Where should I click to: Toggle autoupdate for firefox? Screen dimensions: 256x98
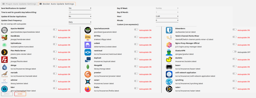136,88
